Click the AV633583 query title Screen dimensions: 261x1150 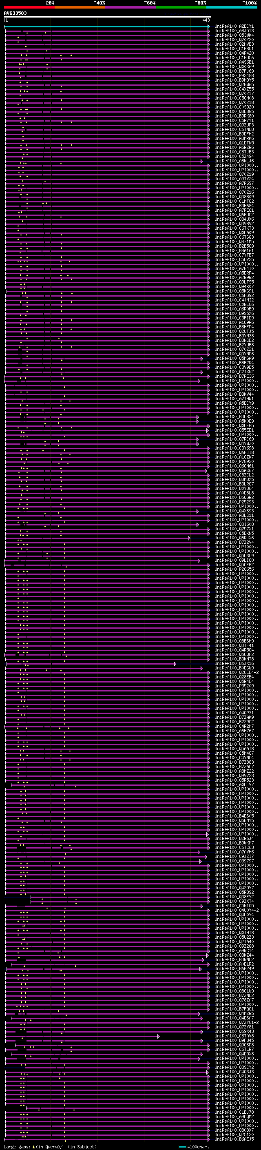tap(15, 13)
